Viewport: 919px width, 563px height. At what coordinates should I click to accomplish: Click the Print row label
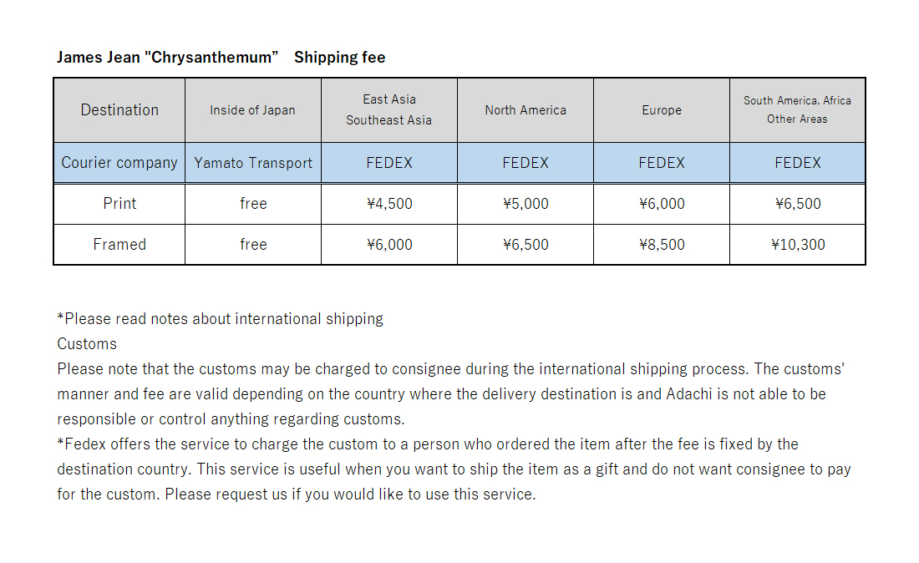(x=119, y=204)
